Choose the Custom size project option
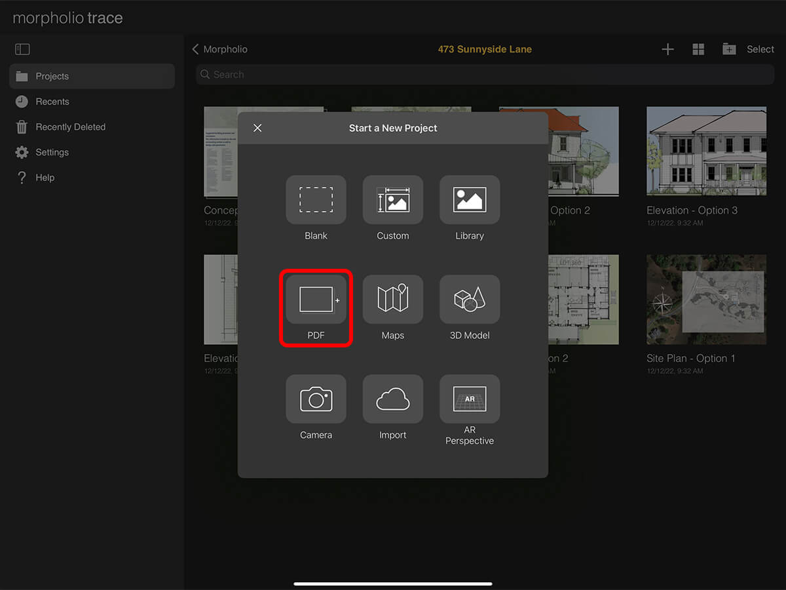 click(393, 199)
